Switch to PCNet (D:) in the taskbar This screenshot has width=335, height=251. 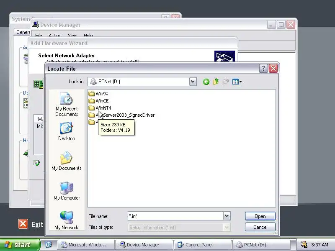261,245
